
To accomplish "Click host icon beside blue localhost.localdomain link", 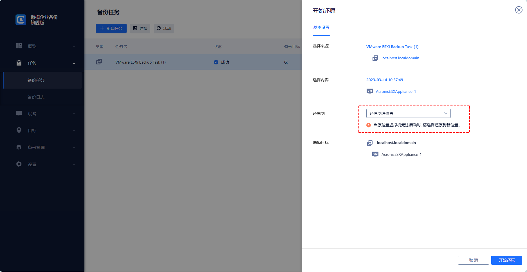I will pos(375,58).
